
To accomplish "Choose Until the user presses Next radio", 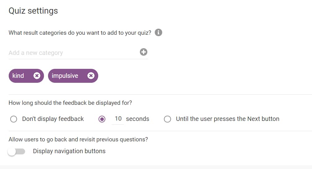I will tap(167, 119).
